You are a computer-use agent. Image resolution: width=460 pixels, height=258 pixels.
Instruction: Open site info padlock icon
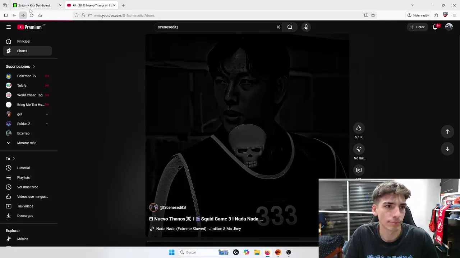(x=83, y=15)
